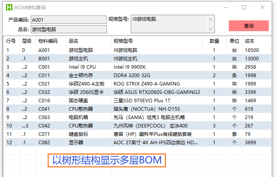Viewport: 276px width, 177px height.
Task: Click the 条 unit cell in the 金士顿内存 row
Action: 234,76
